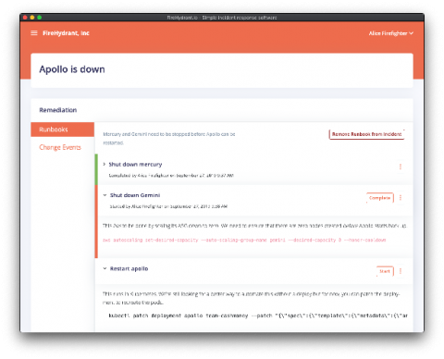Click the aws autoscaling command text

click(x=244, y=240)
